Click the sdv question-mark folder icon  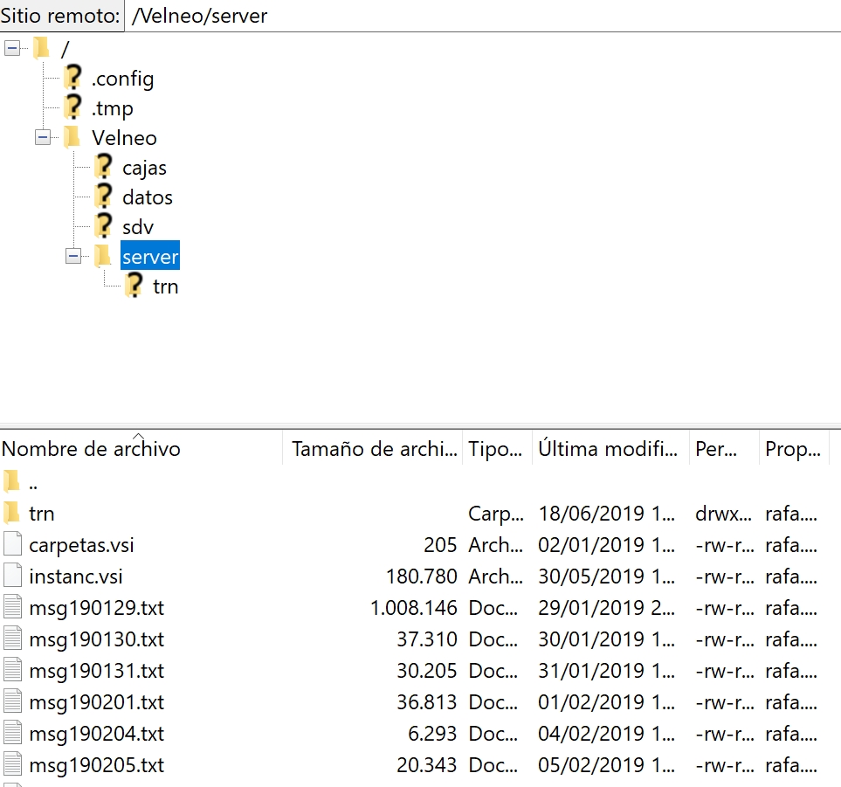[x=104, y=227]
